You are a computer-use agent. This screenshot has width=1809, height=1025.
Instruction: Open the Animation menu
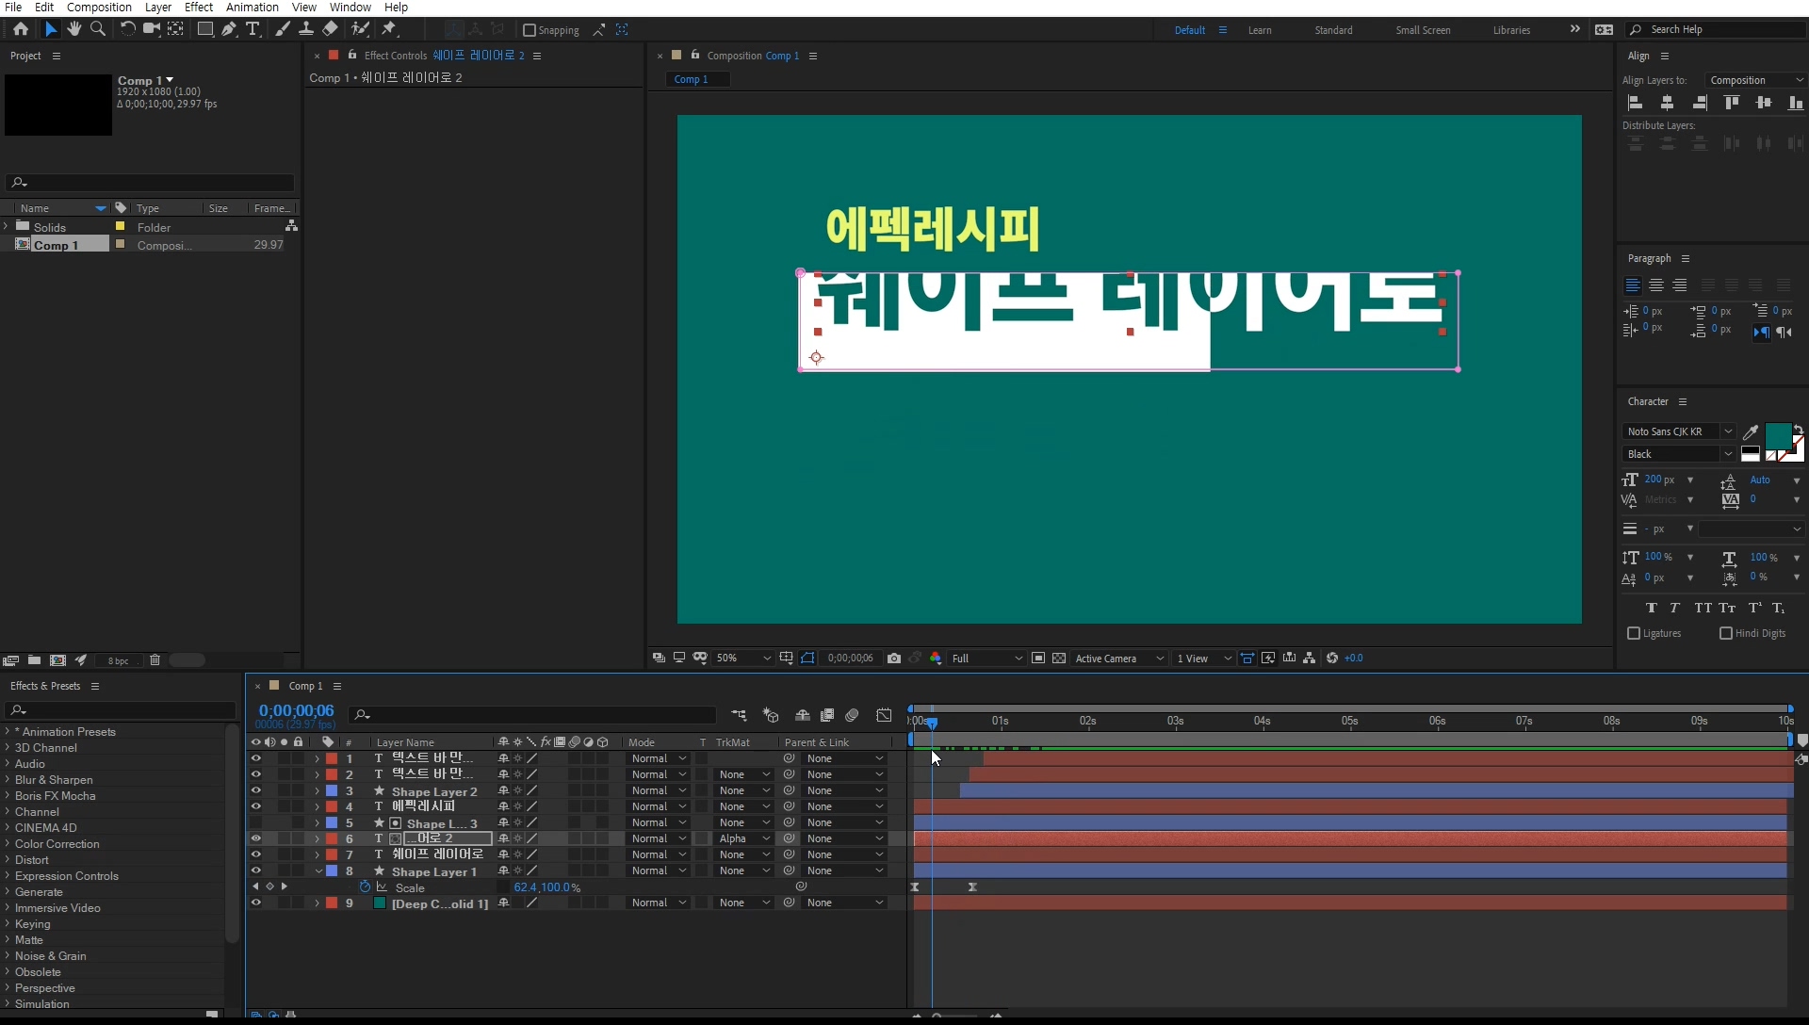[x=252, y=8]
